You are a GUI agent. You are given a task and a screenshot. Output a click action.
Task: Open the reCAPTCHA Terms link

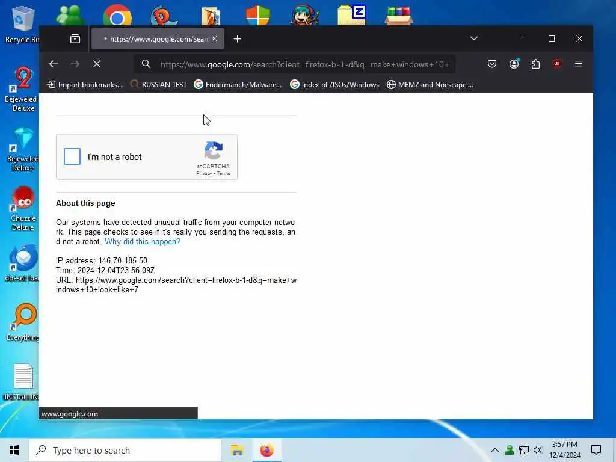224,173
